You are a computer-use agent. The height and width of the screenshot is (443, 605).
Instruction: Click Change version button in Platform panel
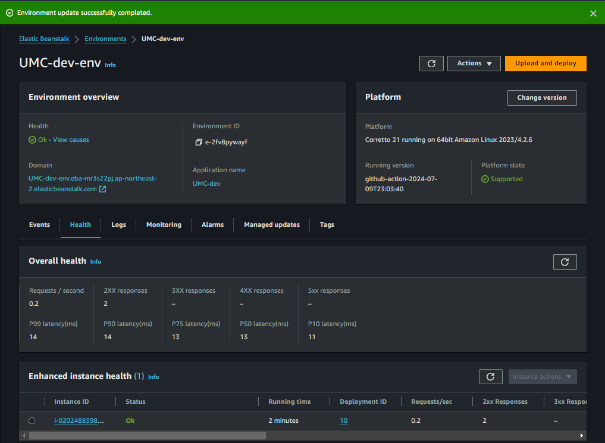pos(542,98)
